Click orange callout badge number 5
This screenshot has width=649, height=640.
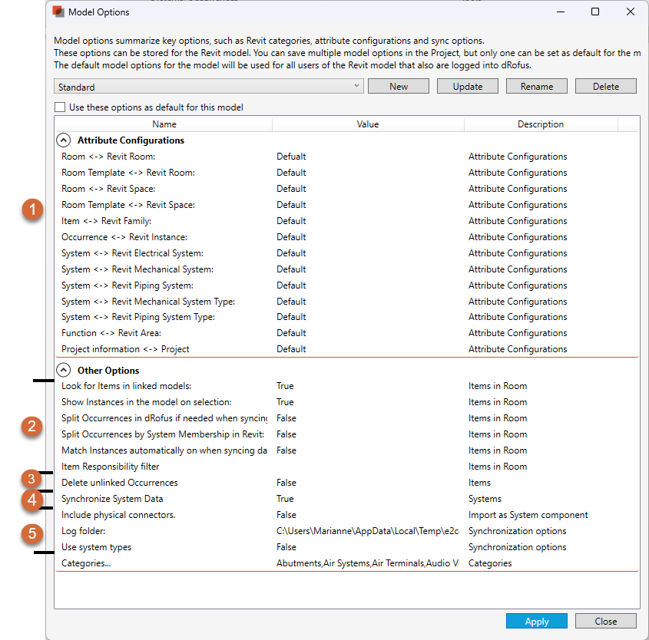(x=31, y=534)
